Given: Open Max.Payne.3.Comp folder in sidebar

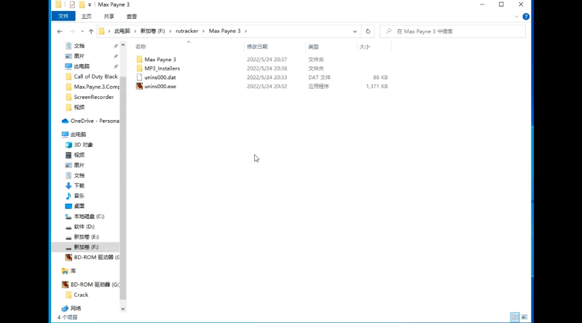Looking at the screenshot, I should coord(96,87).
